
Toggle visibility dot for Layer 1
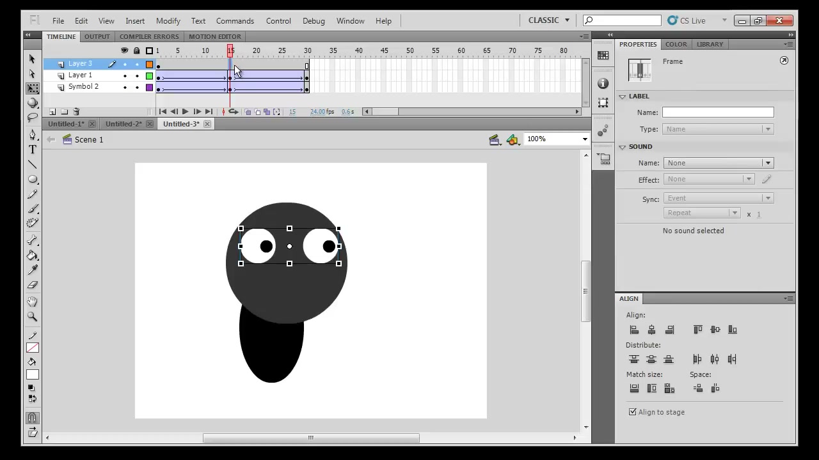tap(125, 76)
